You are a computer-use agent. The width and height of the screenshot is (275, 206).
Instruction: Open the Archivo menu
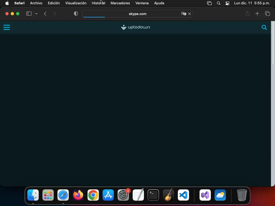point(36,3)
